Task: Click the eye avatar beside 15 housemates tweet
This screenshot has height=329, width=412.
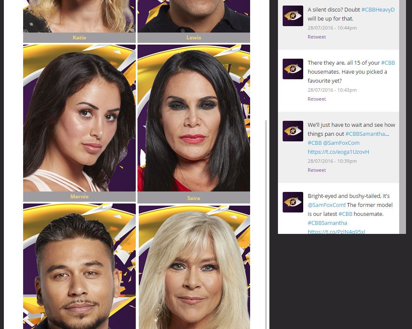Action: pyautogui.click(x=293, y=69)
